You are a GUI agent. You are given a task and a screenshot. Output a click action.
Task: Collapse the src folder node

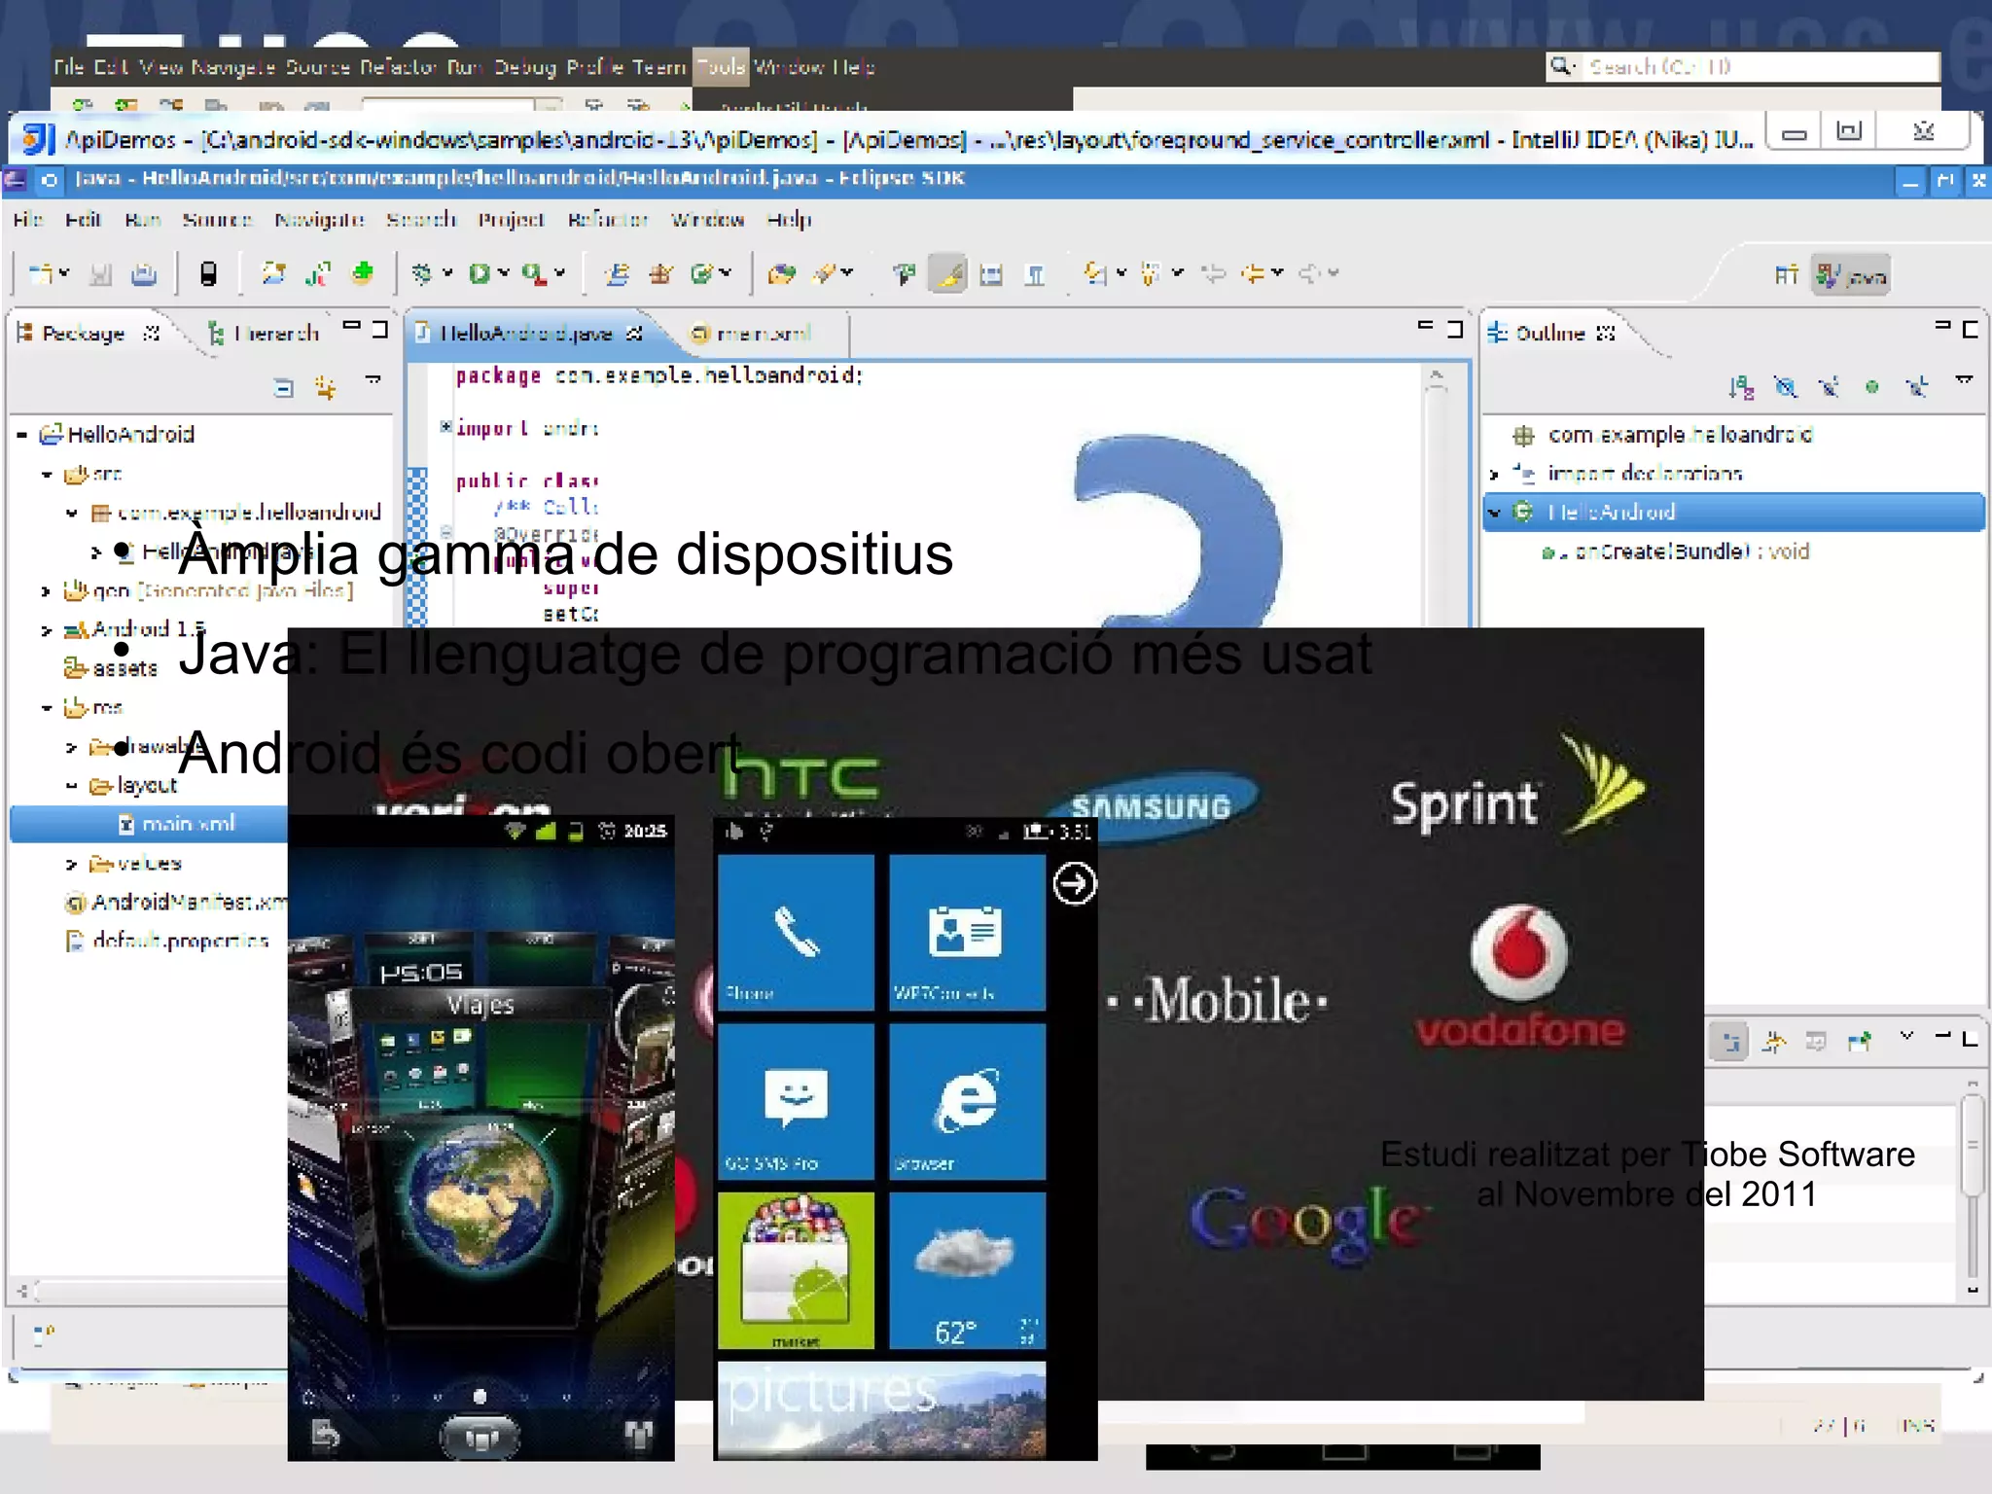click(x=47, y=475)
